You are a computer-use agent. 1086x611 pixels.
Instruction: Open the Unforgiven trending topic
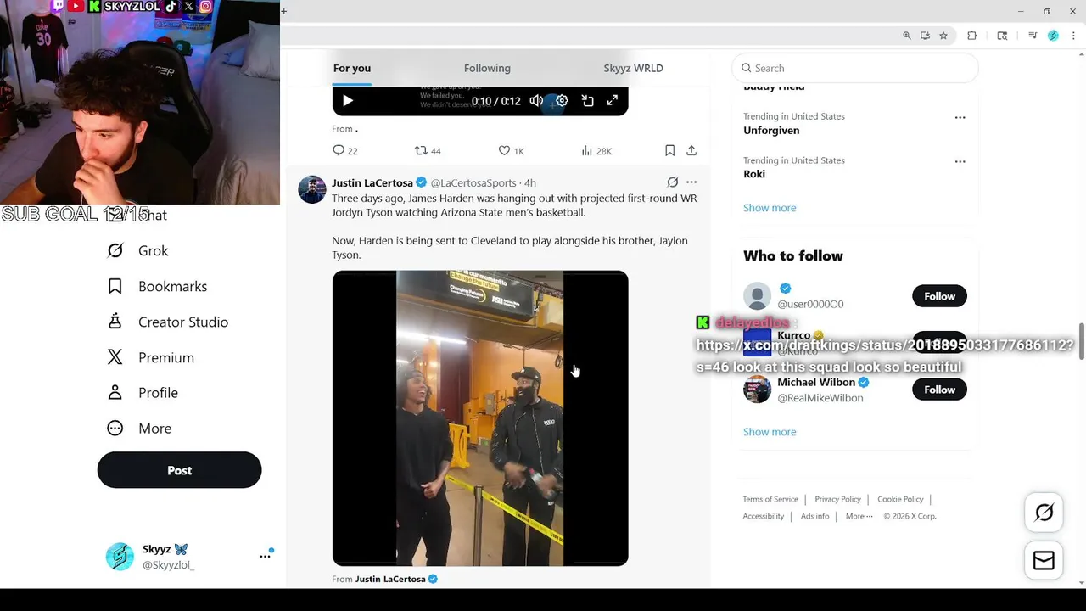(771, 130)
